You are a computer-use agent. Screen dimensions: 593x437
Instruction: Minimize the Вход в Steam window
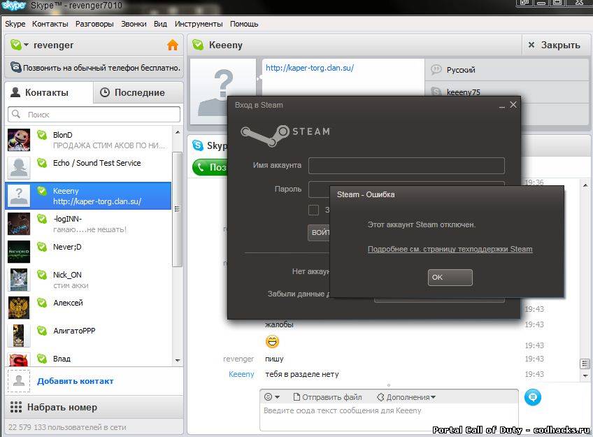click(x=502, y=106)
